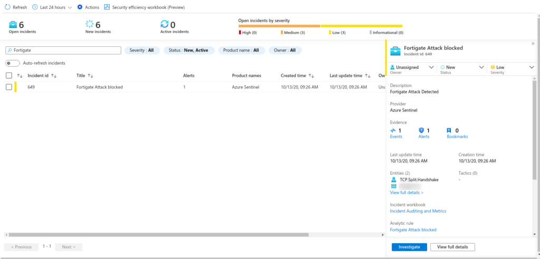Click the Product names column header

point(247,76)
